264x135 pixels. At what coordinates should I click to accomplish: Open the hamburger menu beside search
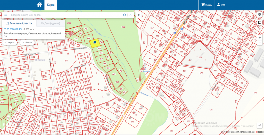click(6, 15)
